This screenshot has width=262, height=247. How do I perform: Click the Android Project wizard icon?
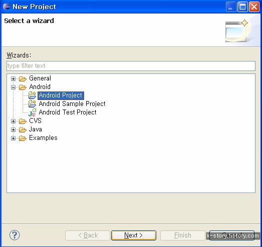point(32,95)
